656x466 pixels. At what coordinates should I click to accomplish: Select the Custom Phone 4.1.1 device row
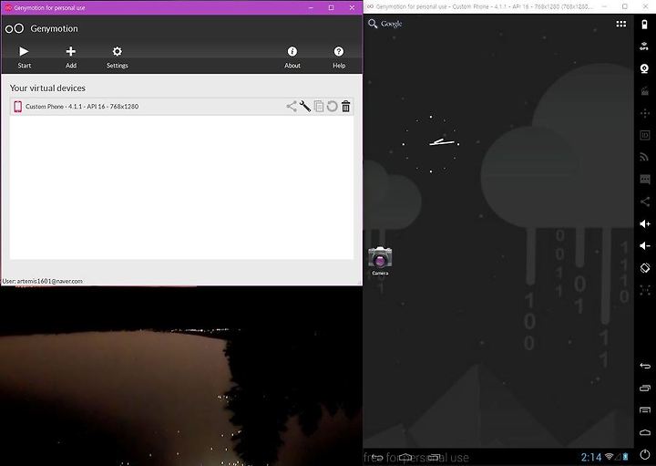181,107
